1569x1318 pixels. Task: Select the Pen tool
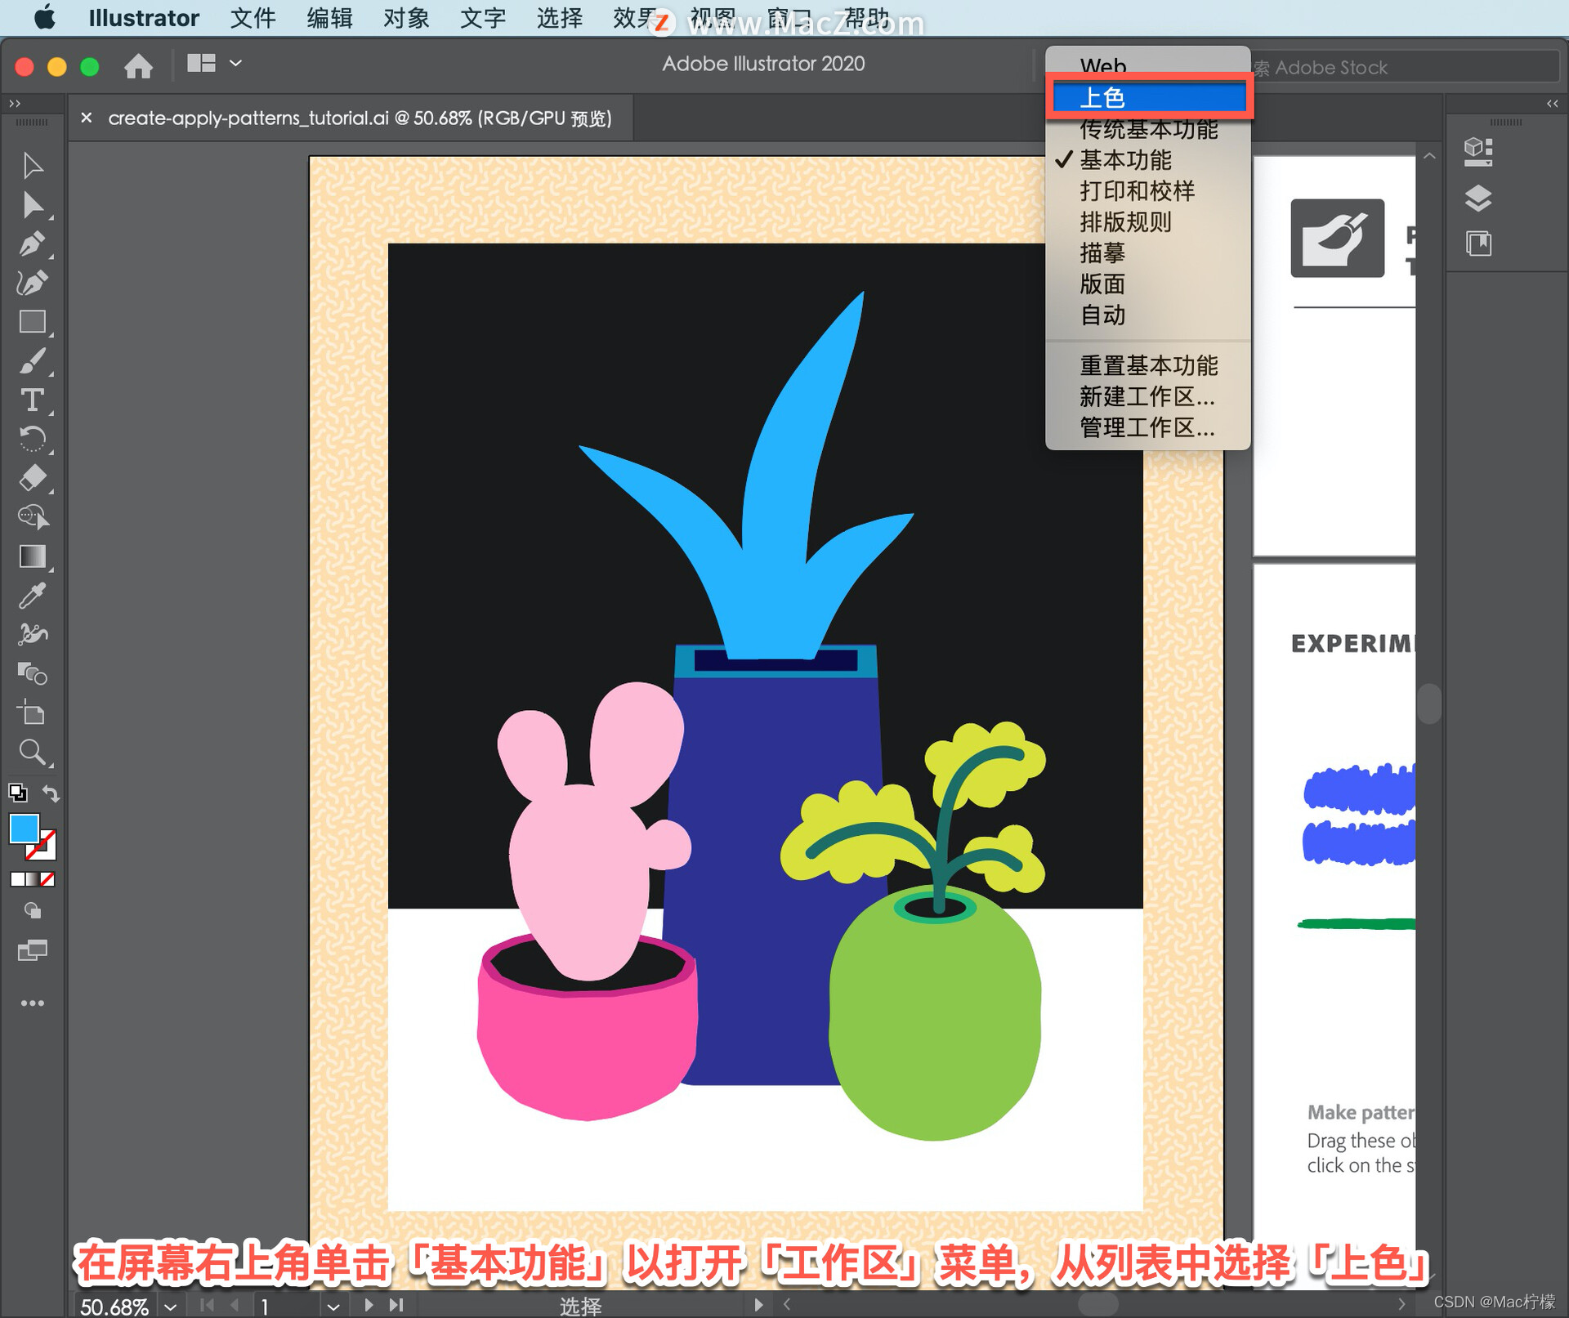33,244
